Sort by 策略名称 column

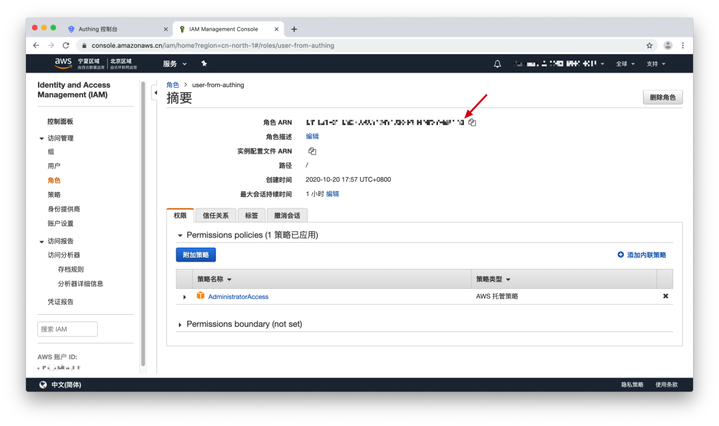coord(214,280)
